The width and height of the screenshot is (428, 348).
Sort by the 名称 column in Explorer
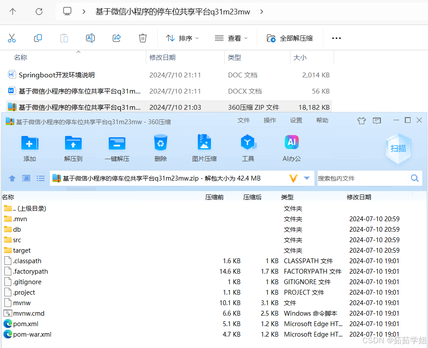click(x=21, y=58)
